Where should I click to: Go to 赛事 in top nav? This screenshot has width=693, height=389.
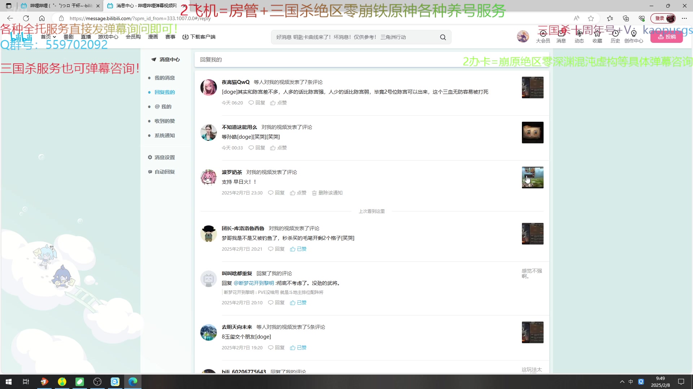(170, 37)
